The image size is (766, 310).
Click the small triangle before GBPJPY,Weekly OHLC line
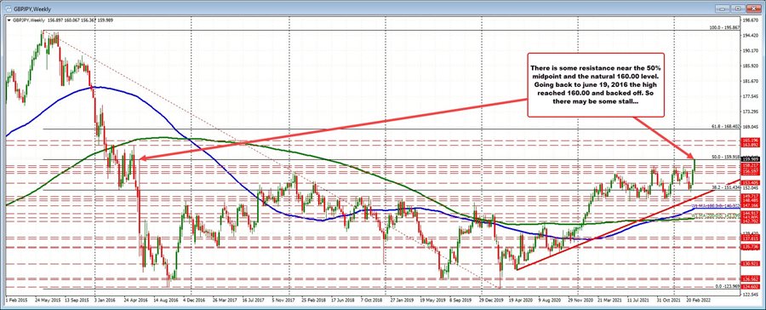tap(9, 20)
